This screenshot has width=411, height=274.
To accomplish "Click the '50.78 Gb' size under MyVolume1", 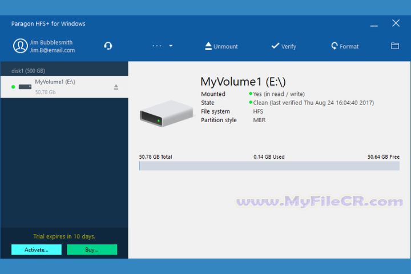I will coord(45,92).
